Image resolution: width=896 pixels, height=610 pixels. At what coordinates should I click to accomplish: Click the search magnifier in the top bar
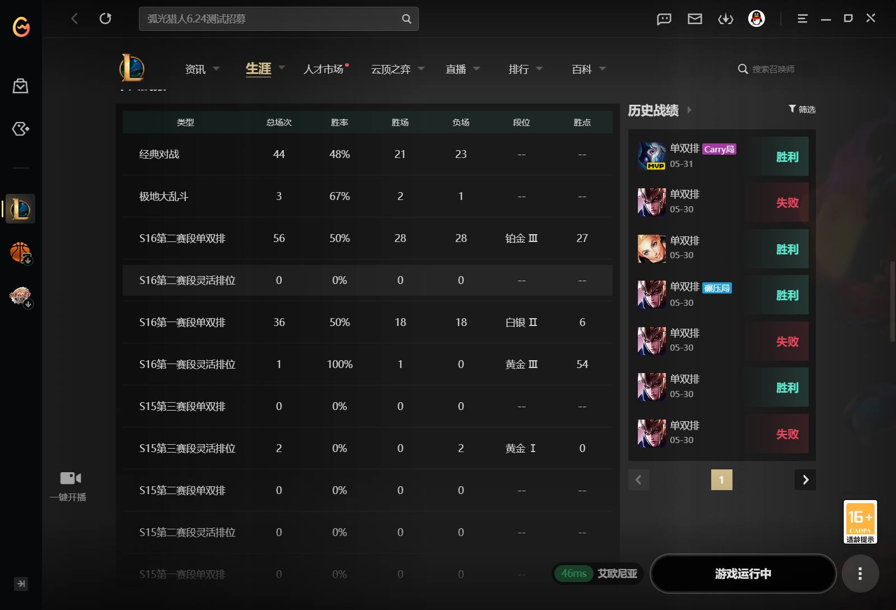(407, 19)
